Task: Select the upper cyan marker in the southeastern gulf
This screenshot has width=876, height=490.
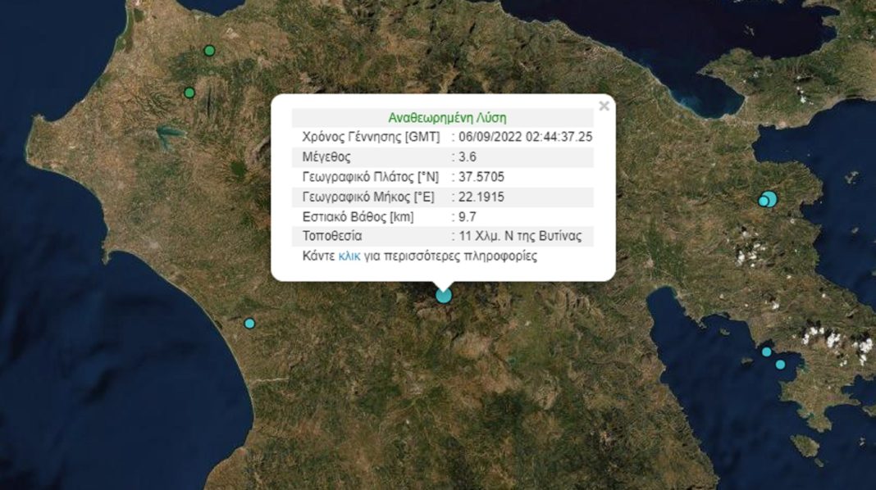Action: click(766, 352)
